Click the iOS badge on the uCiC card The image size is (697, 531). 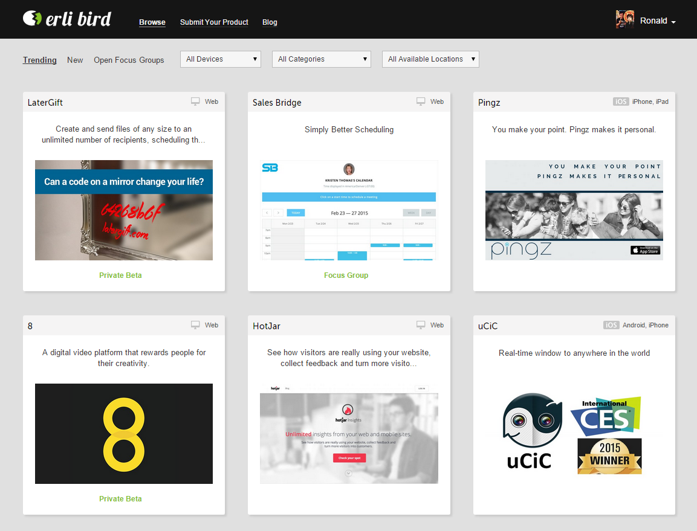click(x=611, y=325)
